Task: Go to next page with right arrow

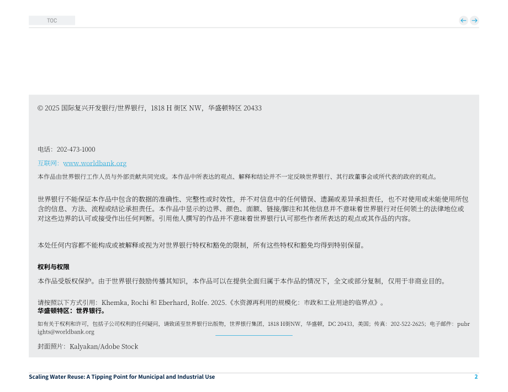Action: coord(474,20)
